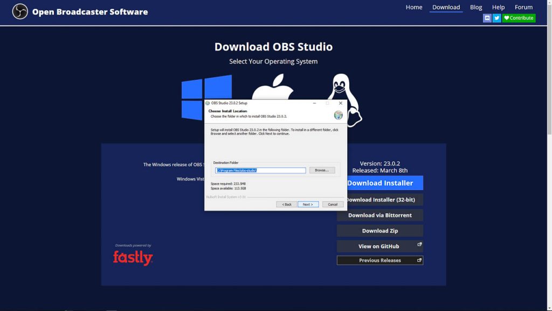Open the Discord chat icon in header
This screenshot has height=311, width=552.
(x=487, y=18)
